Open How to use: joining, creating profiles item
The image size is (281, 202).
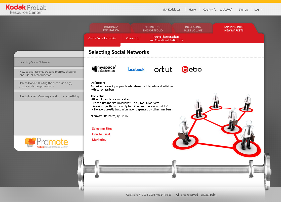click(49, 73)
